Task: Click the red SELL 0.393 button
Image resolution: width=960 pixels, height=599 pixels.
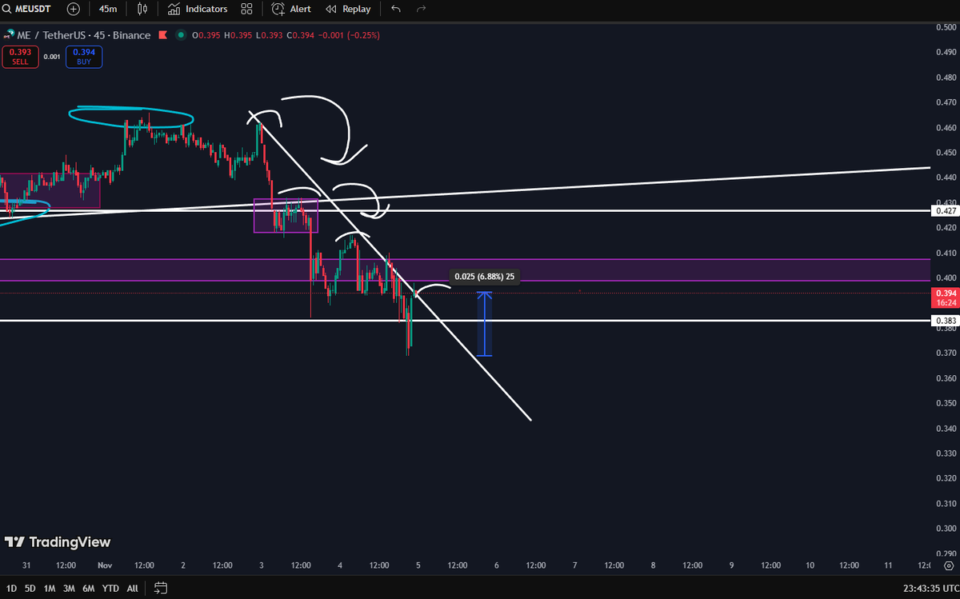Action: [x=19, y=56]
